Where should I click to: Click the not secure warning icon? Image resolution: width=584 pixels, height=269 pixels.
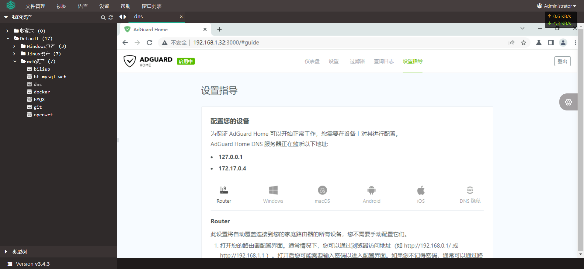pos(165,43)
